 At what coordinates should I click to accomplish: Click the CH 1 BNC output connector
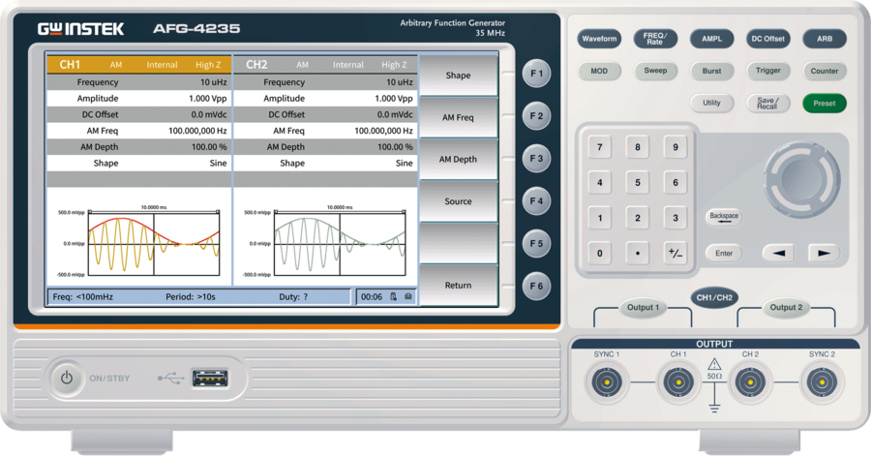pyautogui.click(x=678, y=382)
